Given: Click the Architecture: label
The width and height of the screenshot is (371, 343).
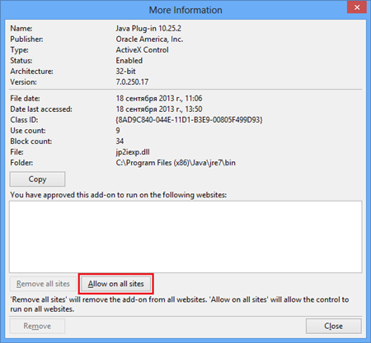Looking at the screenshot, I should click(x=31, y=72).
